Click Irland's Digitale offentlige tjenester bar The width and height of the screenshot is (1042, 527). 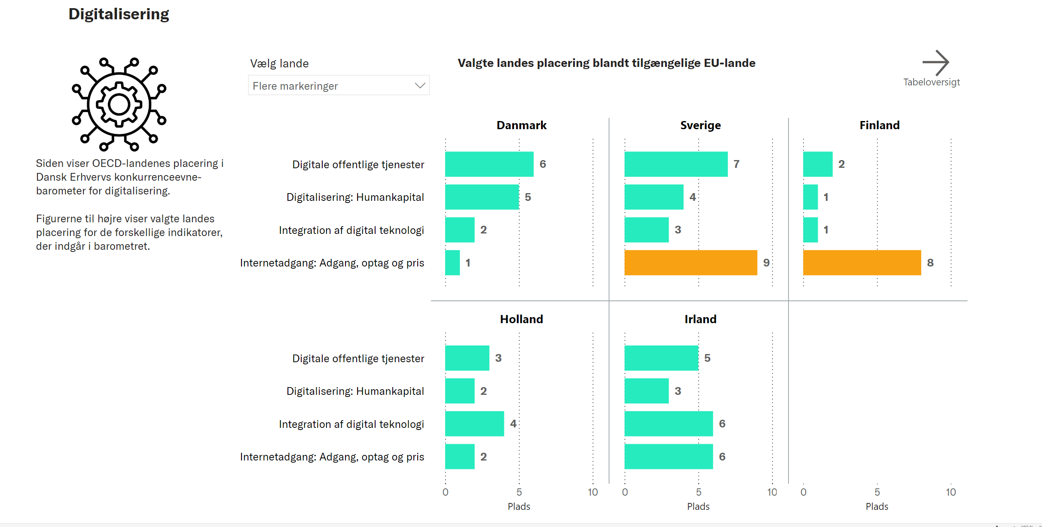pos(661,358)
